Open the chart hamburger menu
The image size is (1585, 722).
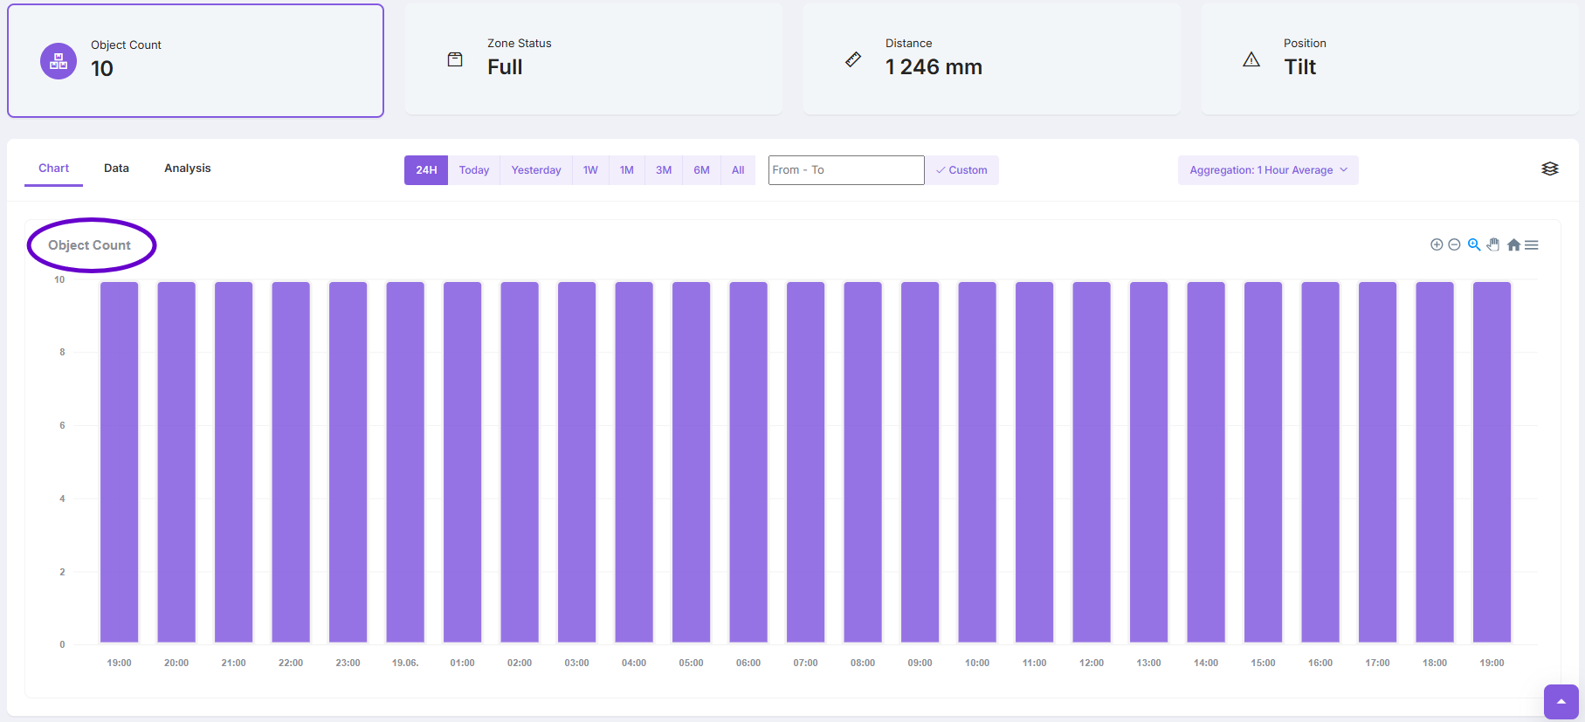click(1532, 244)
